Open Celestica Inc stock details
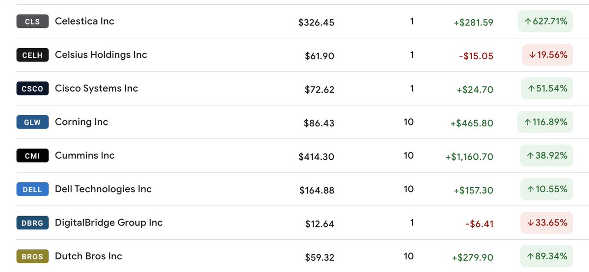Screen dimensions: 589x272 tap(84, 21)
